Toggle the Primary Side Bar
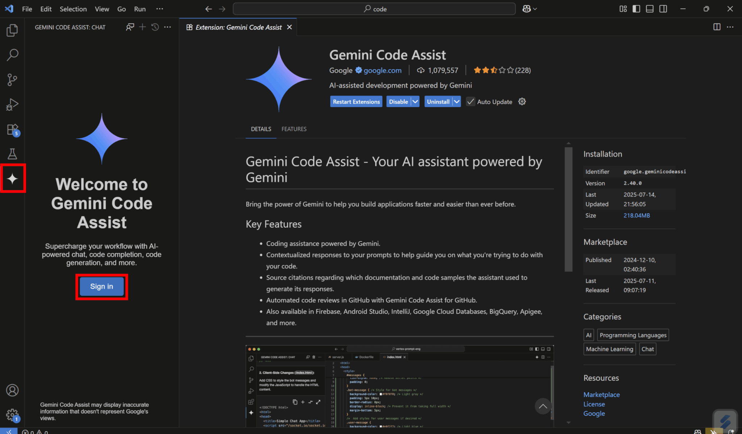 636,9
